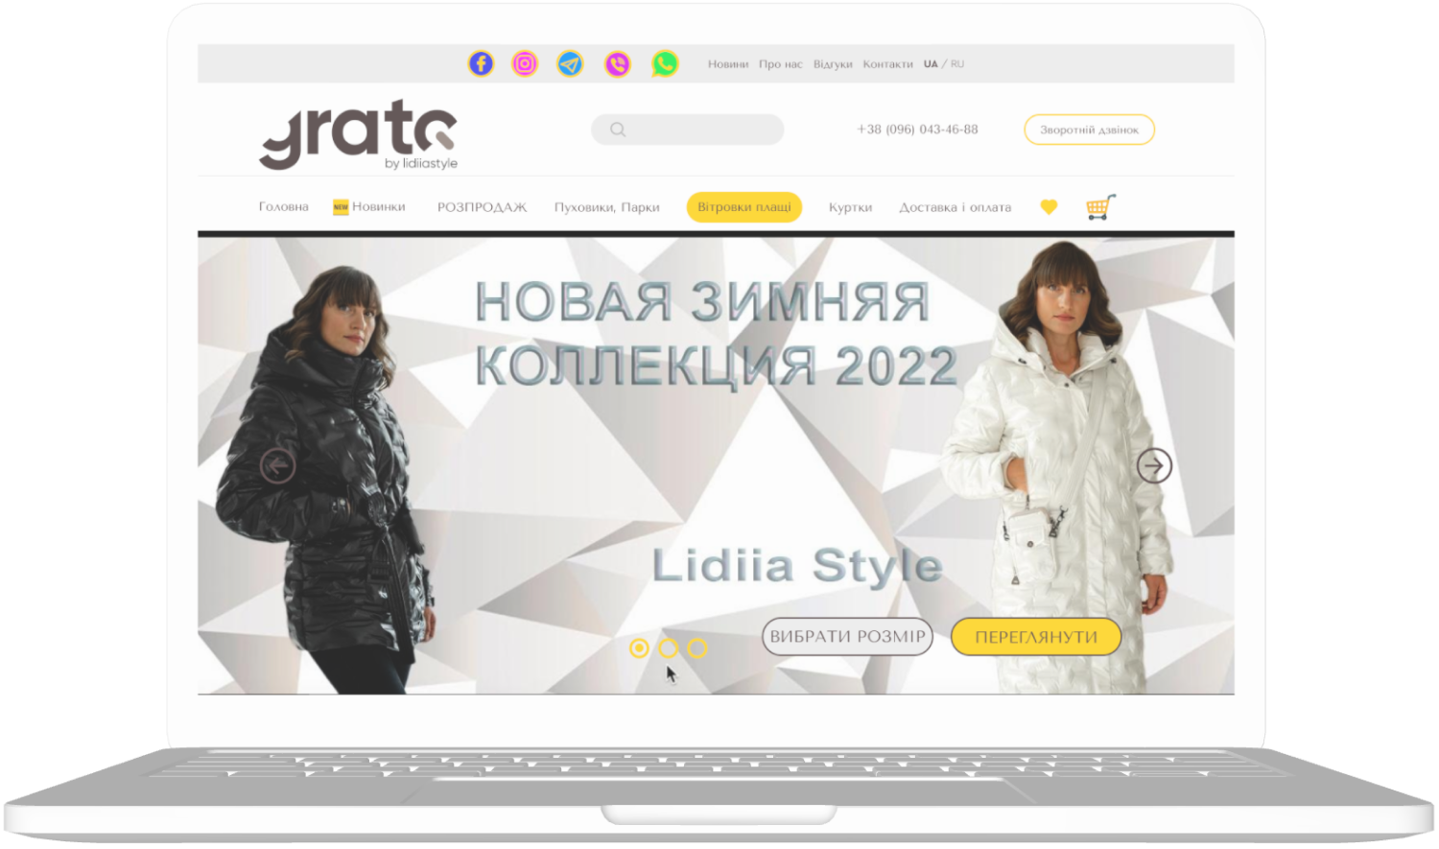Open the wishlist heart icon
Viewport: 1439px width, 849px height.
click(x=1049, y=207)
